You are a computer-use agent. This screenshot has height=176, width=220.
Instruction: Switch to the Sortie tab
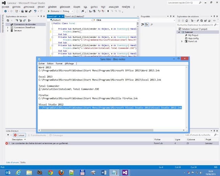click(23, 162)
